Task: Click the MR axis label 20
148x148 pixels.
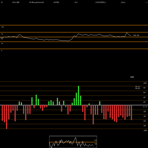Action: pyautogui.click(x=144, y=102)
